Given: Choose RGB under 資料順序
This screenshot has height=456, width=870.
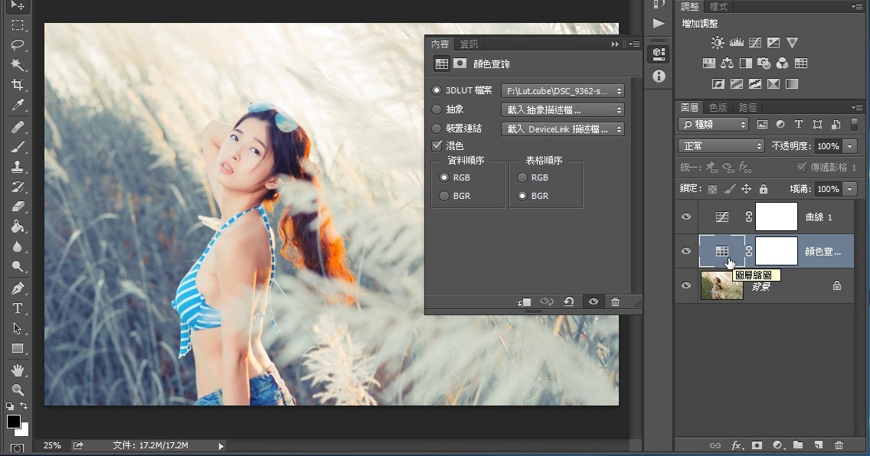Looking at the screenshot, I should pos(444,178).
